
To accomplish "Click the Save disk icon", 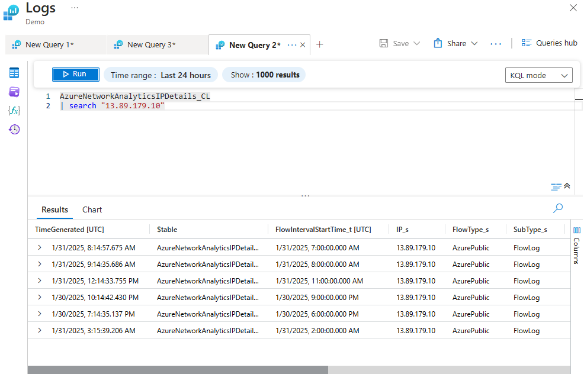I will click(384, 43).
